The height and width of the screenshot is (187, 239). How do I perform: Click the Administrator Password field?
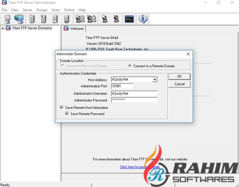point(134,100)
